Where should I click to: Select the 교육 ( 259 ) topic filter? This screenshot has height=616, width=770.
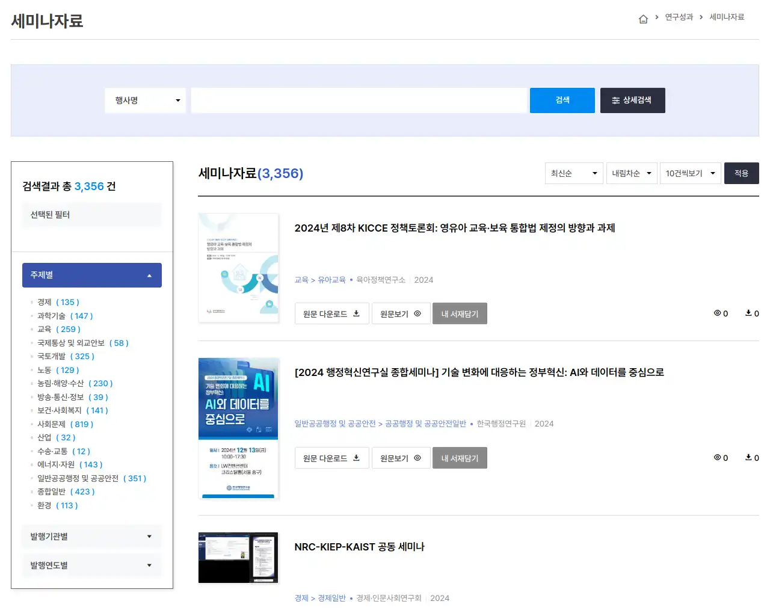(x=57, y=329)
